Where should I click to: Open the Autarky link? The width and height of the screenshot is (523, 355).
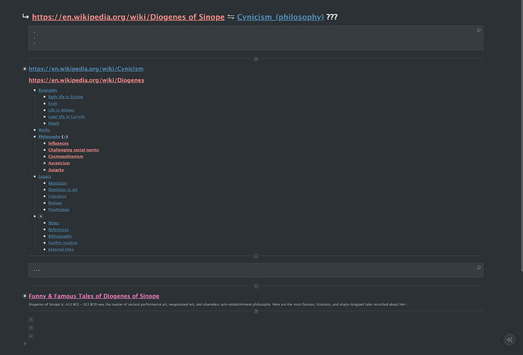tap(56, 170)
